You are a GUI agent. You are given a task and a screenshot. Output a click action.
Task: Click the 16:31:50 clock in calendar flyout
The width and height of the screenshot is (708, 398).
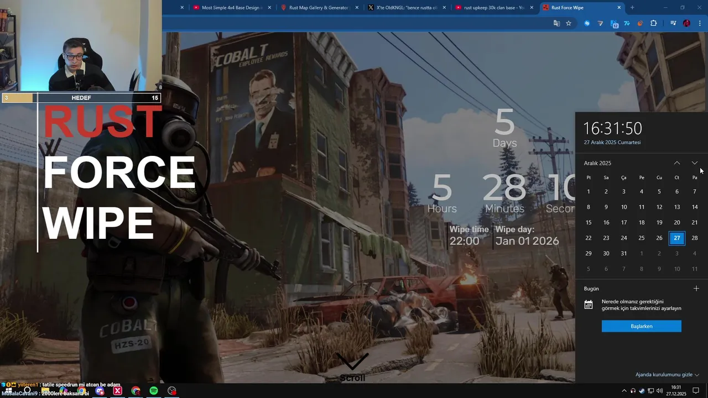point(613,128)
